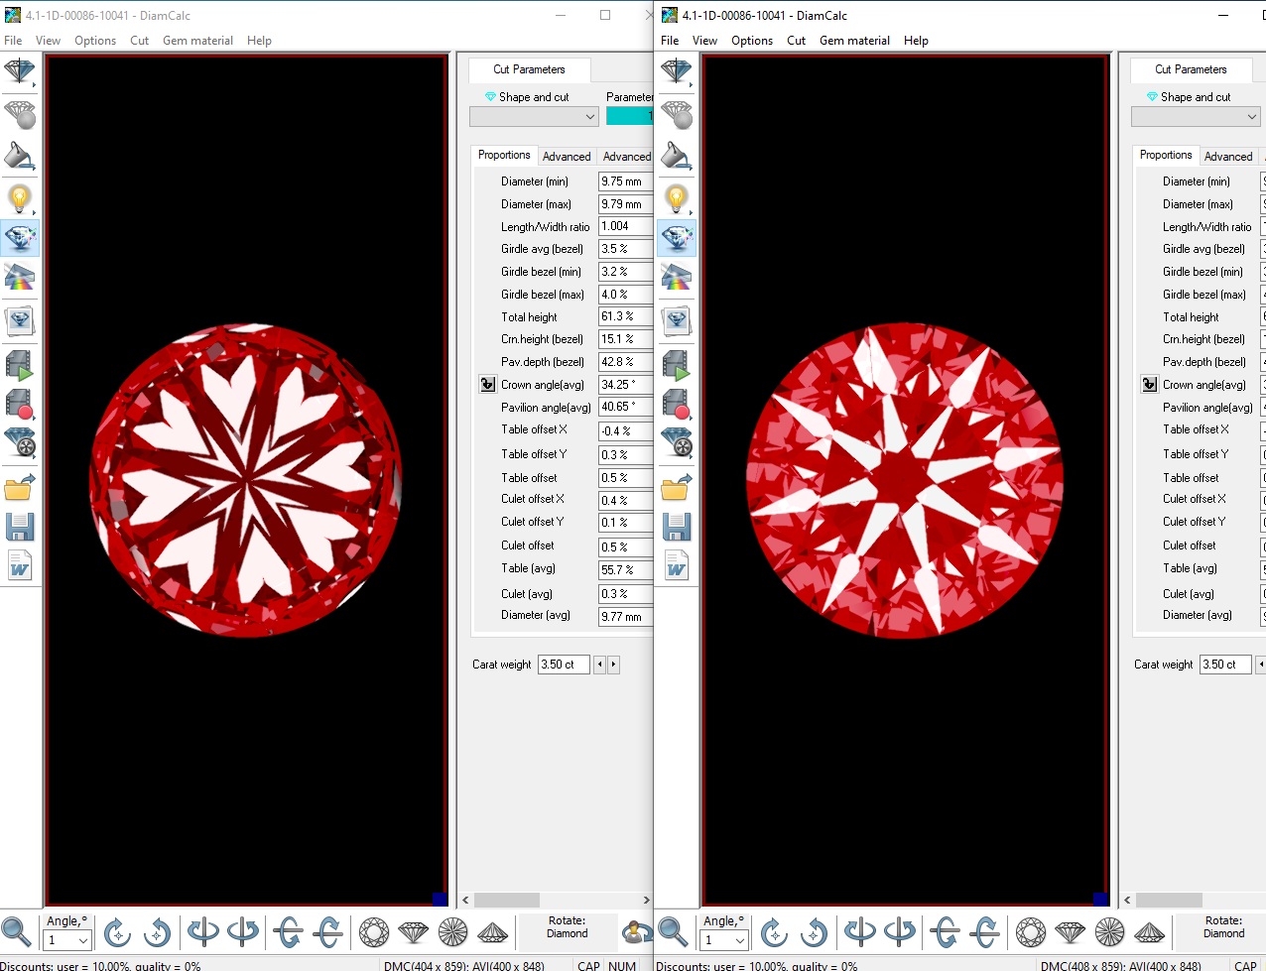The image size is (1266, 971).
Task: Click the user rotate icon in left window
Action: (x=636, y=931)
